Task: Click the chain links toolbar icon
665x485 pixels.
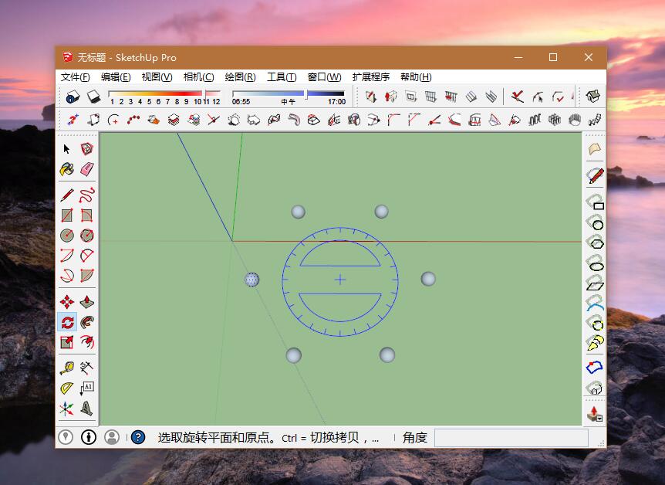Action: [x=595, y=120]
